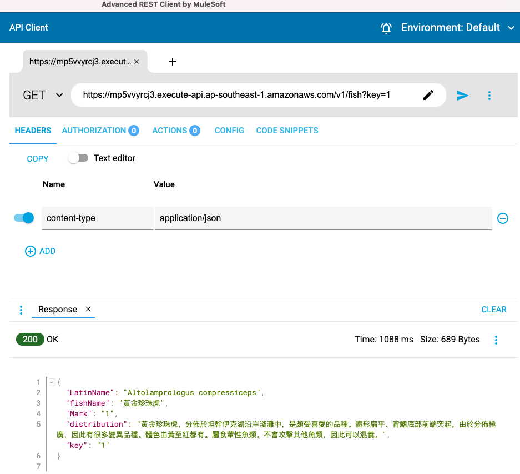Open URL editor pencil icon
520x474 pixels.
click(x=428, y=95)
